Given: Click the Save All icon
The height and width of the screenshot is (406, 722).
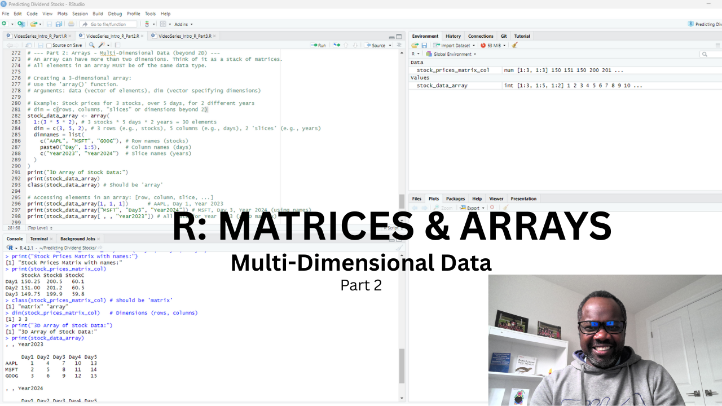Looking at the screenshot, I should (x=58, y=24).
